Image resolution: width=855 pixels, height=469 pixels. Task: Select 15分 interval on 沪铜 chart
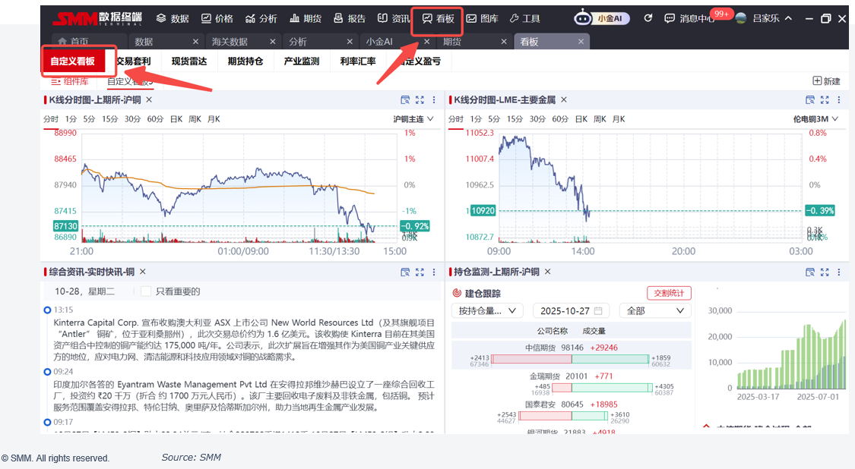click(x=109, y=118)
